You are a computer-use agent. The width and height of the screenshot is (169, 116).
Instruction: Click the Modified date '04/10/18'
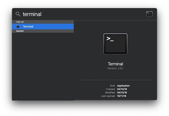tap(122, 92)
